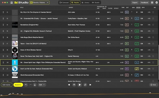Play the mix
159x98 pixels.
click(x=80, y=85)
